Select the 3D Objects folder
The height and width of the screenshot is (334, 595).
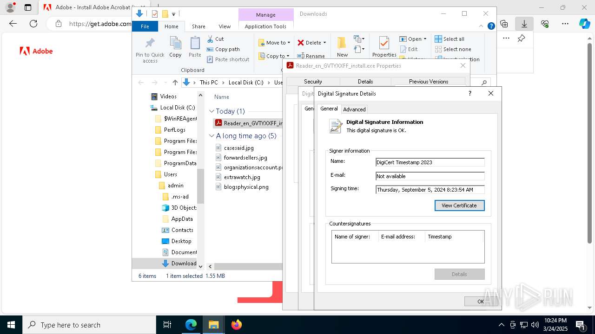(x=179, y=208)
